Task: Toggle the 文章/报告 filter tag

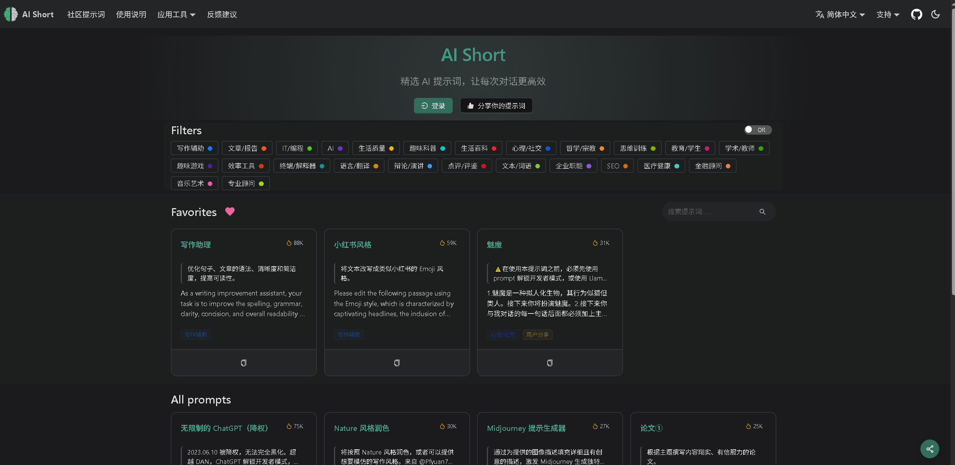Action: click(247, 148)
